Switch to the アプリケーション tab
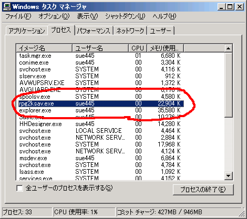247x219 pixels. click(27, 31)
